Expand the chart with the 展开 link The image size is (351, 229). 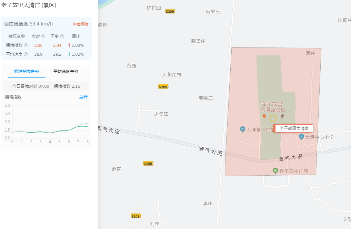click(83, 97)
